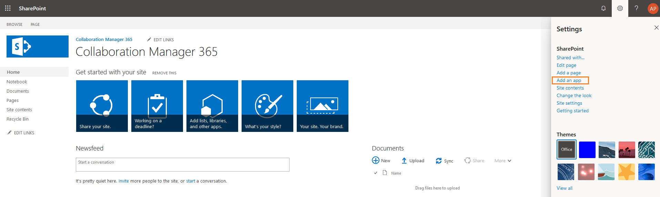Toggle the select-all checkmark in Documents

[x=376, y=173]
